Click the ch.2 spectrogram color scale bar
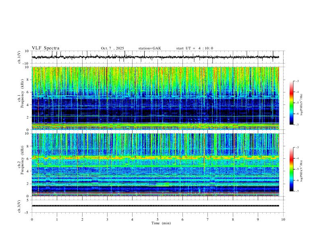 tap(291, 169)
